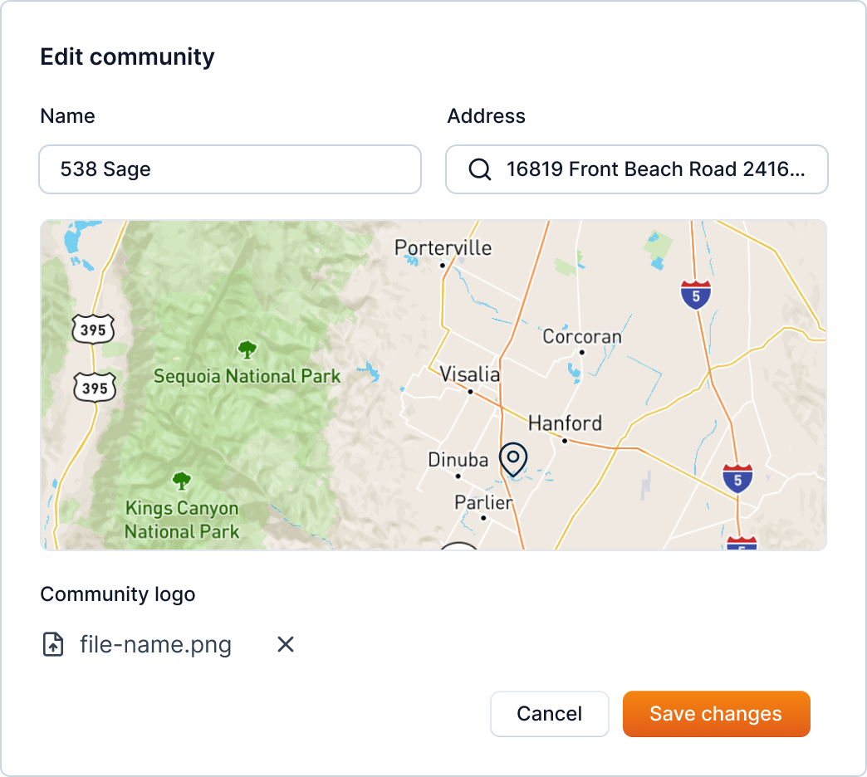This screenshot has height=777, width=867.
Task: Focus the Name field containing 538 Sage
Action: click(230, 169)
